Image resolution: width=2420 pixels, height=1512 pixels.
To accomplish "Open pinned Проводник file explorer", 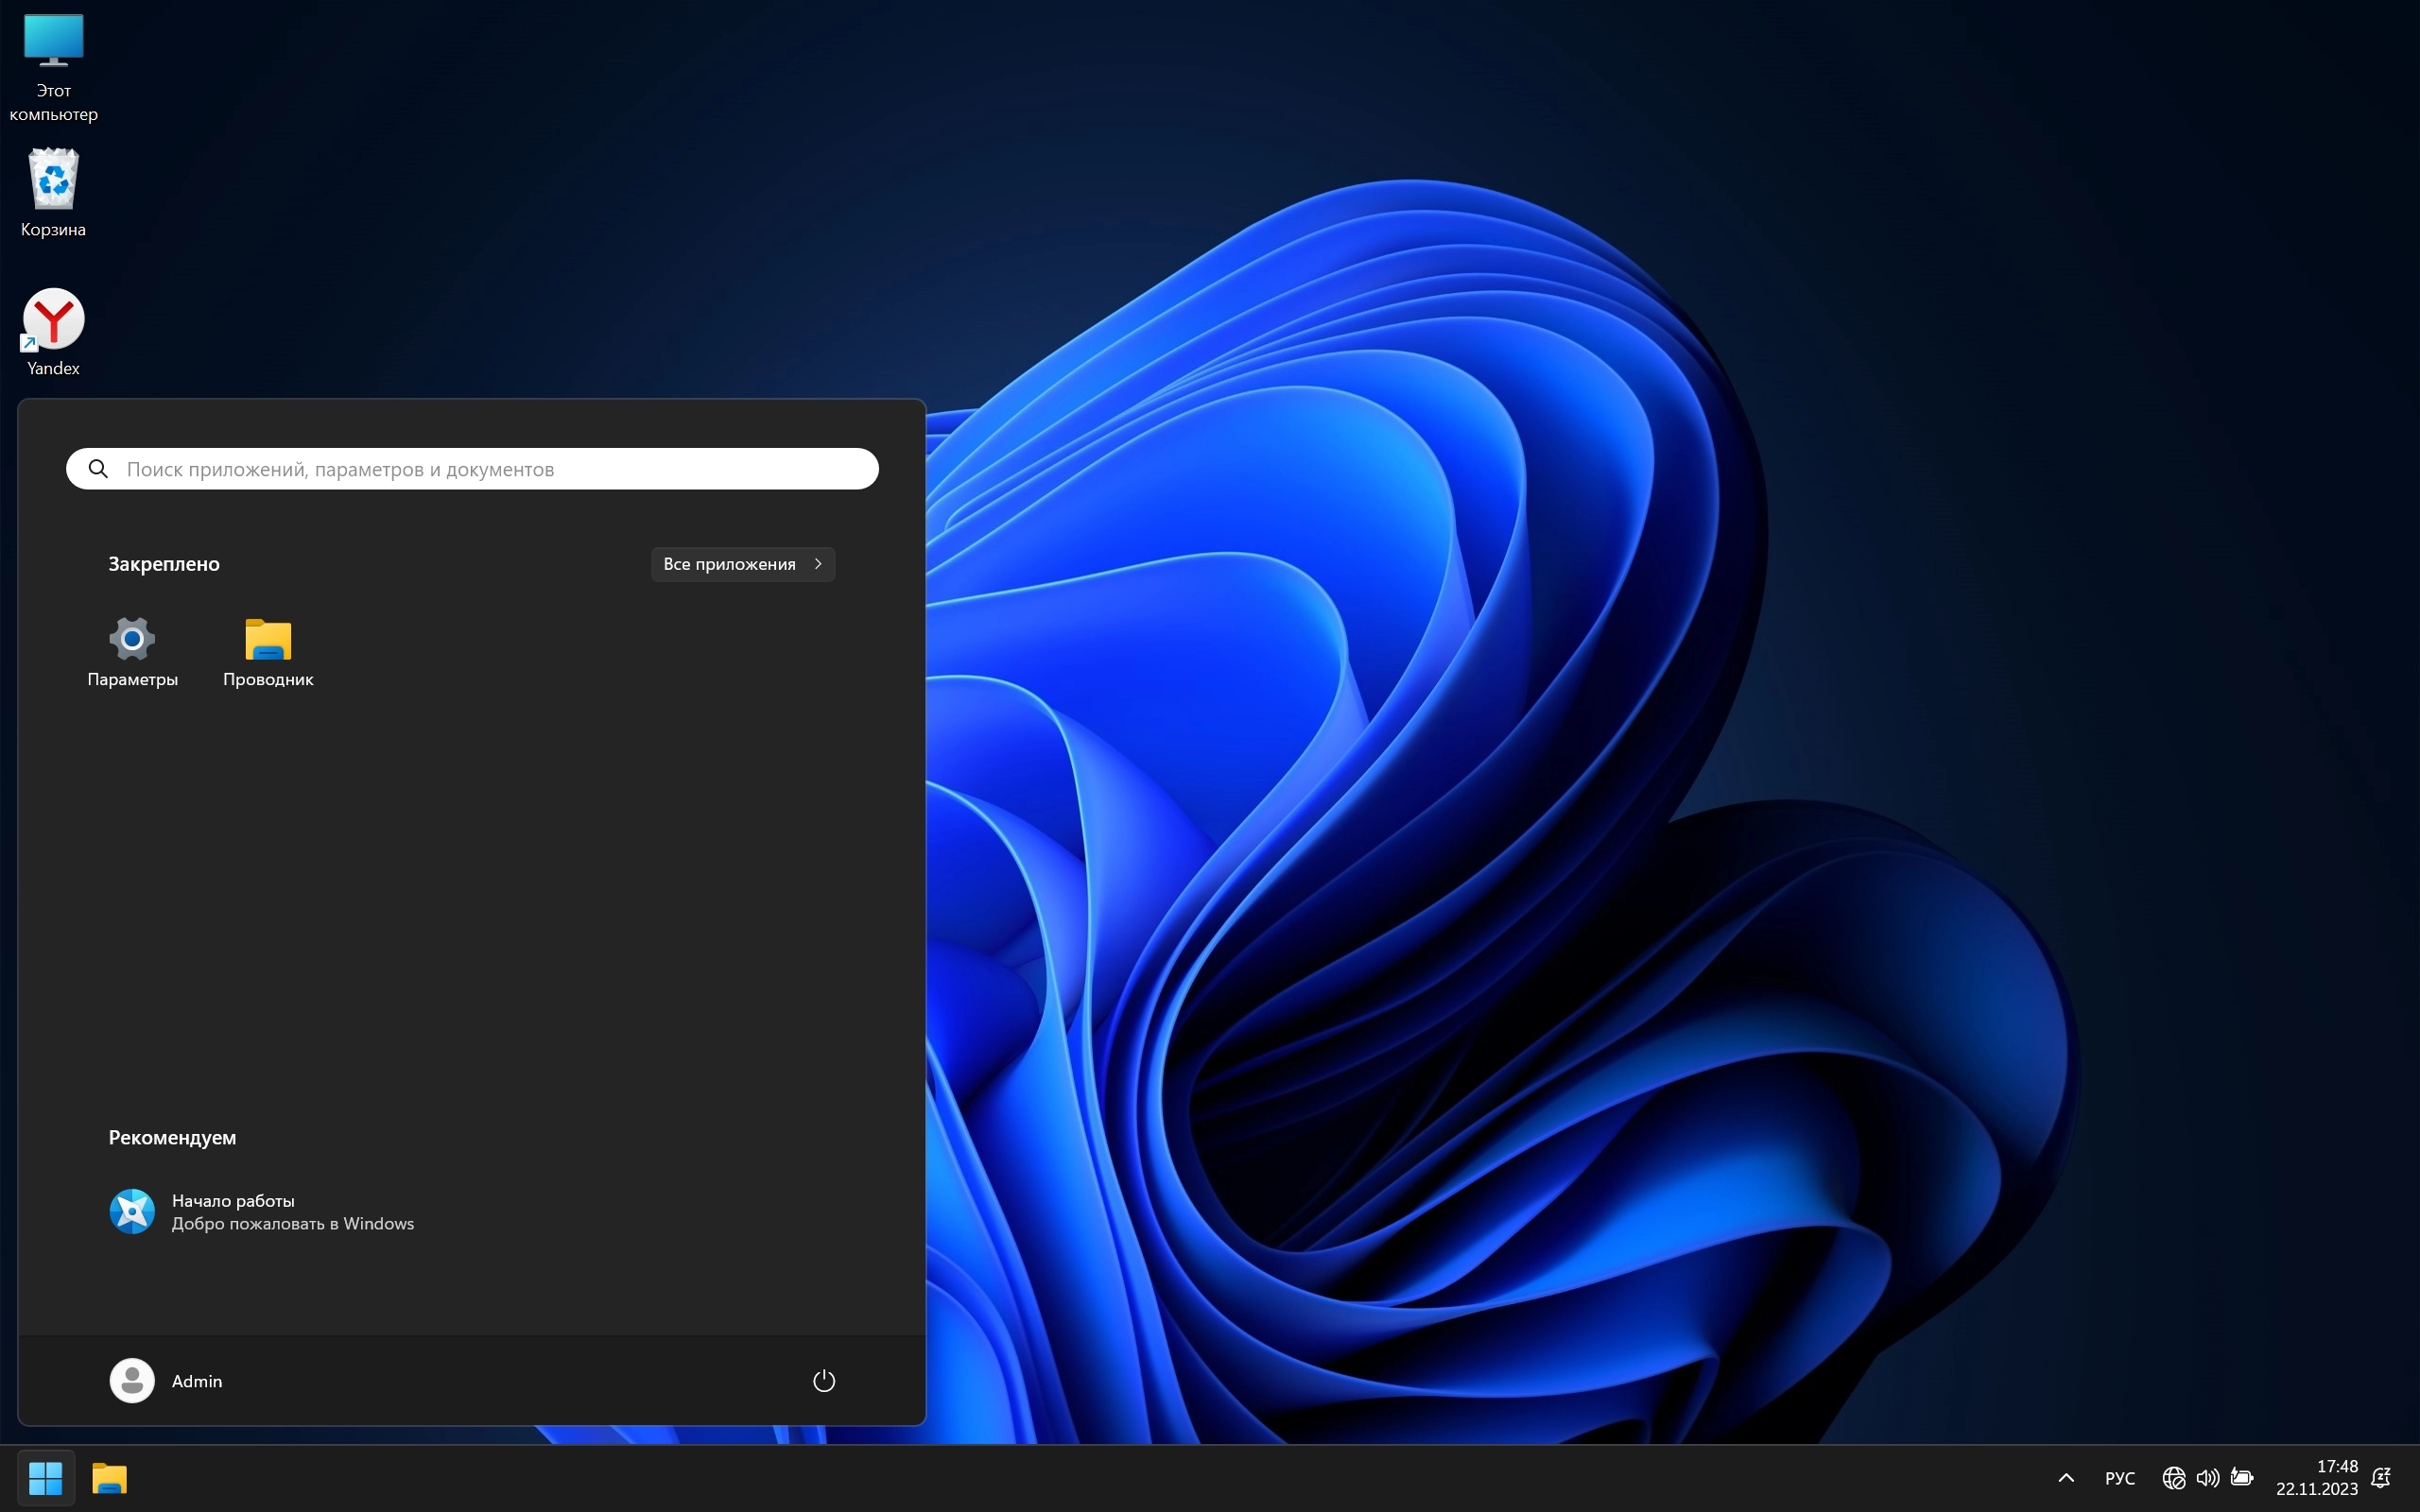I will tap(268, 651).
